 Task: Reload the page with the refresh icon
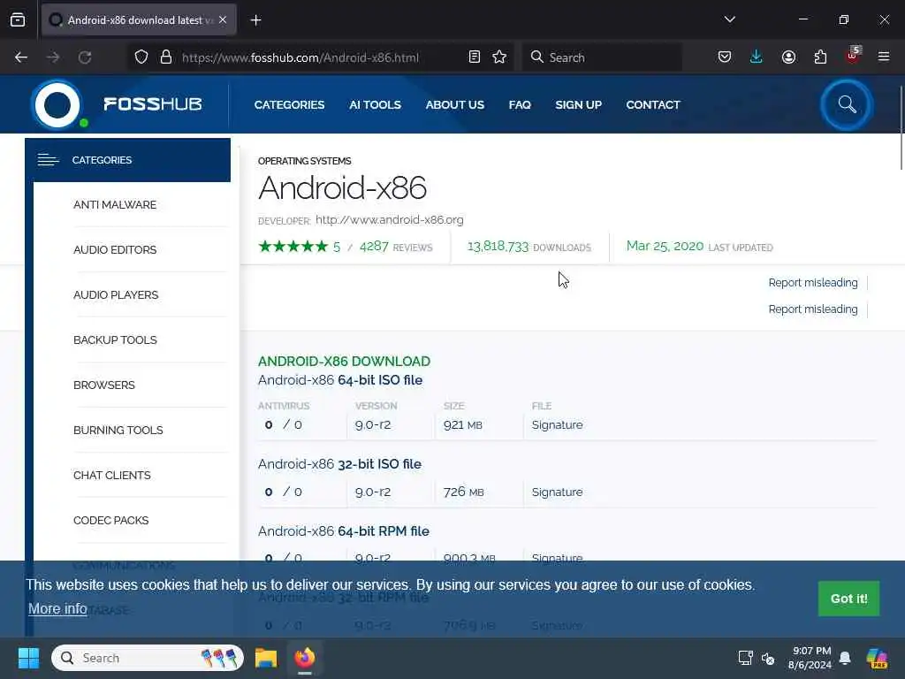tap(85, 57)
